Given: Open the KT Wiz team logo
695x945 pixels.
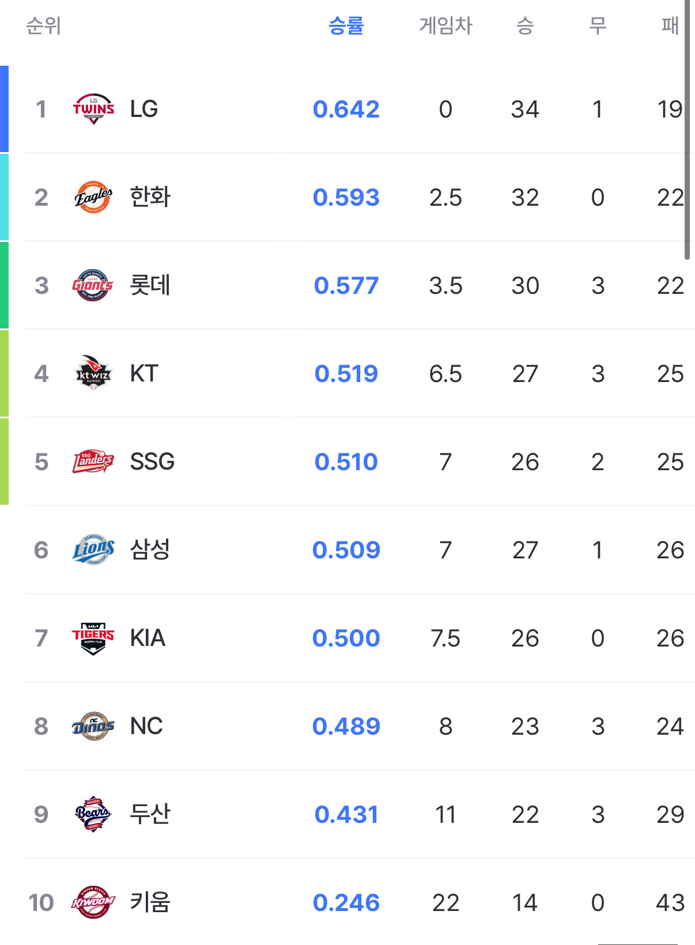Looking at the screenshot, I should pyautogui.click(x=93, y=373).
